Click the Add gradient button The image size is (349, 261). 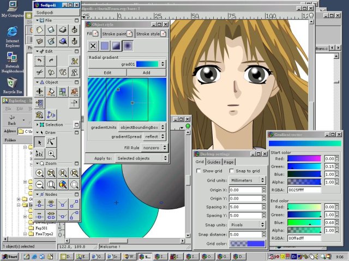[147, 72]
